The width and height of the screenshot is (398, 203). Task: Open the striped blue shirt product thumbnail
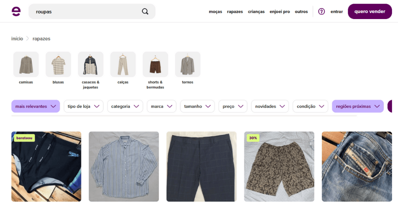pos(124,166)
